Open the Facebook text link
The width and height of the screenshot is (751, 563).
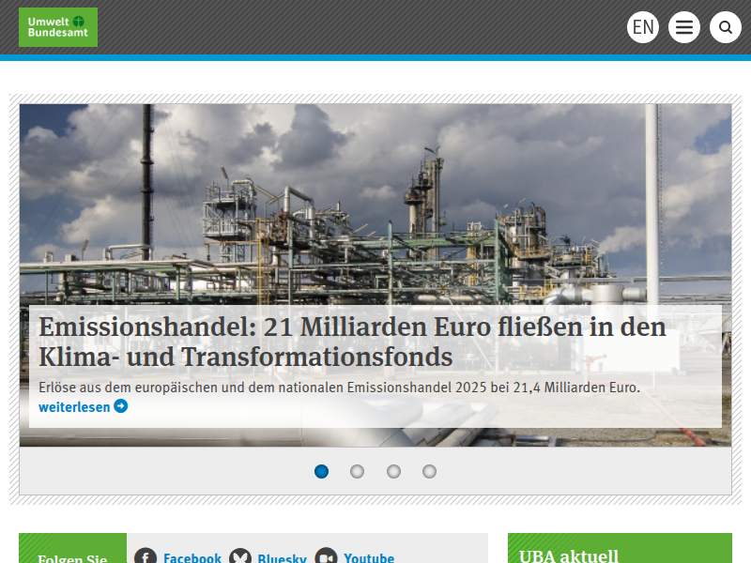pos(192,558)
